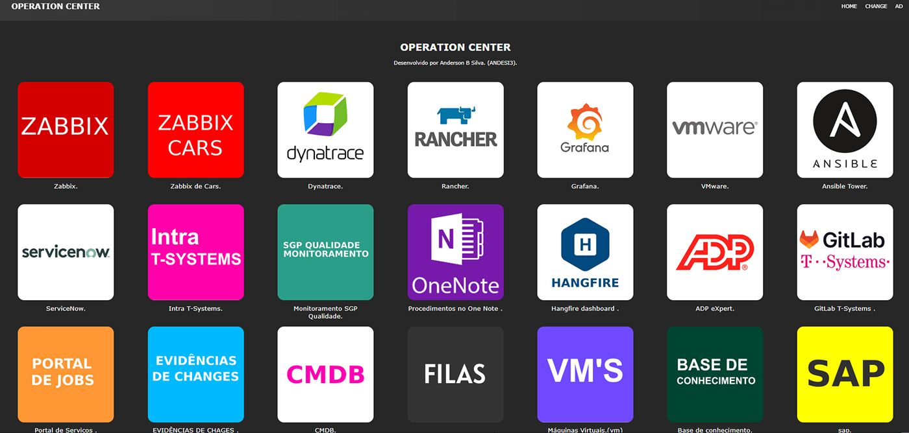Viewport: 909px width, 433px height.
Task: Click the 'GitLab T-Systems' caption
Action: pyautogui.click(x=845, y=309)
